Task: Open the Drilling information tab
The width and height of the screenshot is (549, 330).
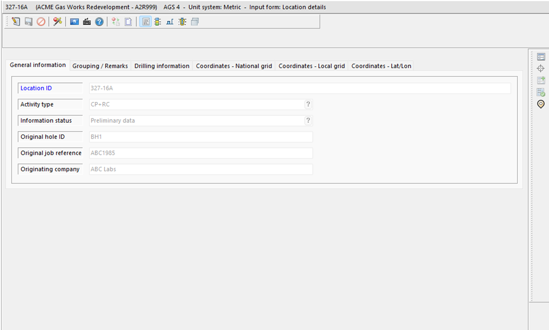Action: (x=162, y=66)
